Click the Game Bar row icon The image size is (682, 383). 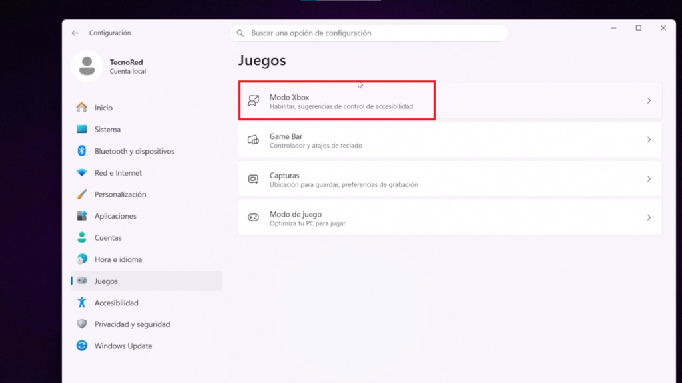click(x=253, y=140)
